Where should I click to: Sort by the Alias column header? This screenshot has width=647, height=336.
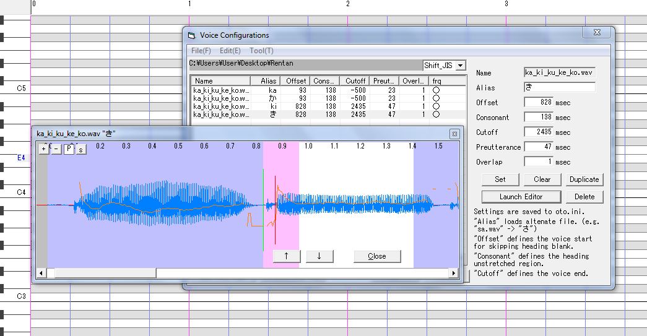click(266, 81)
